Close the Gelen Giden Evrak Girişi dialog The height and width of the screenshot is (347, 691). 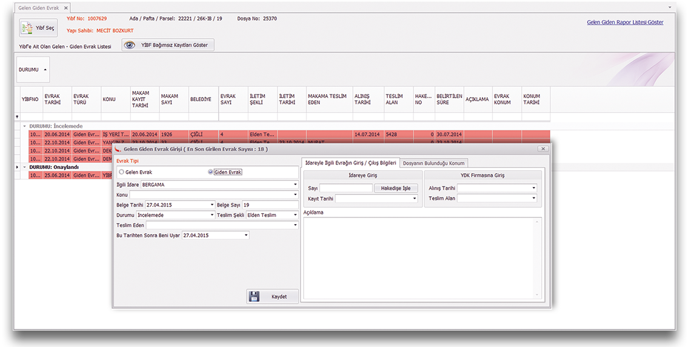(543, 148)
